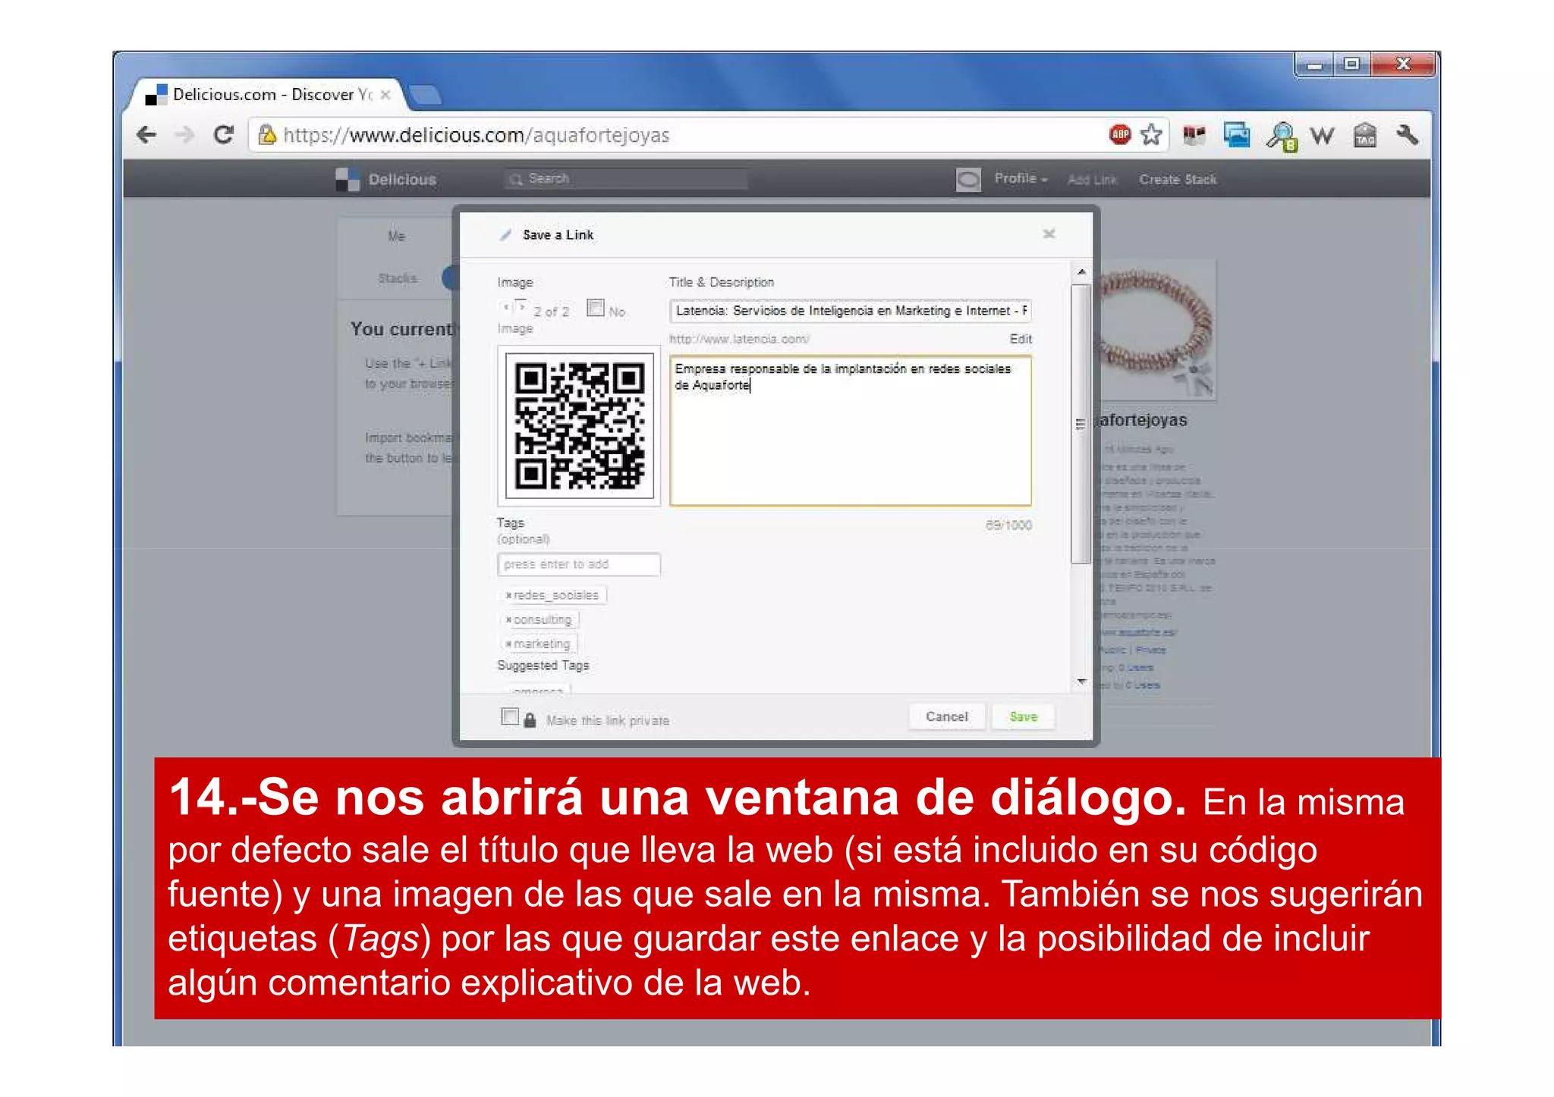Screen dimensions: 1554x1097
Task: Click the aquafortejoyas profile name
Action: [x=1142, y=420]
